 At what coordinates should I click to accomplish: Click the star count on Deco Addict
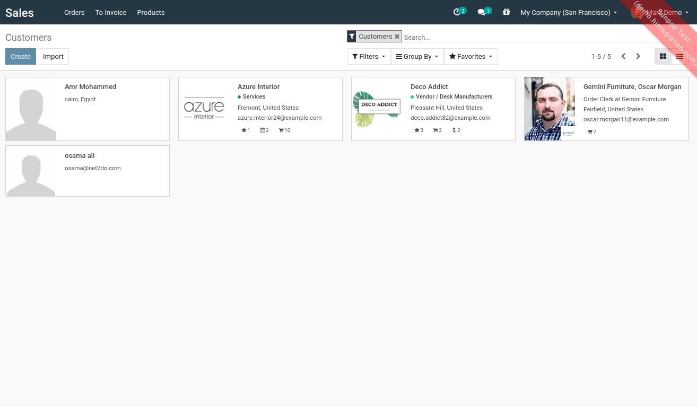coord(419,130)
